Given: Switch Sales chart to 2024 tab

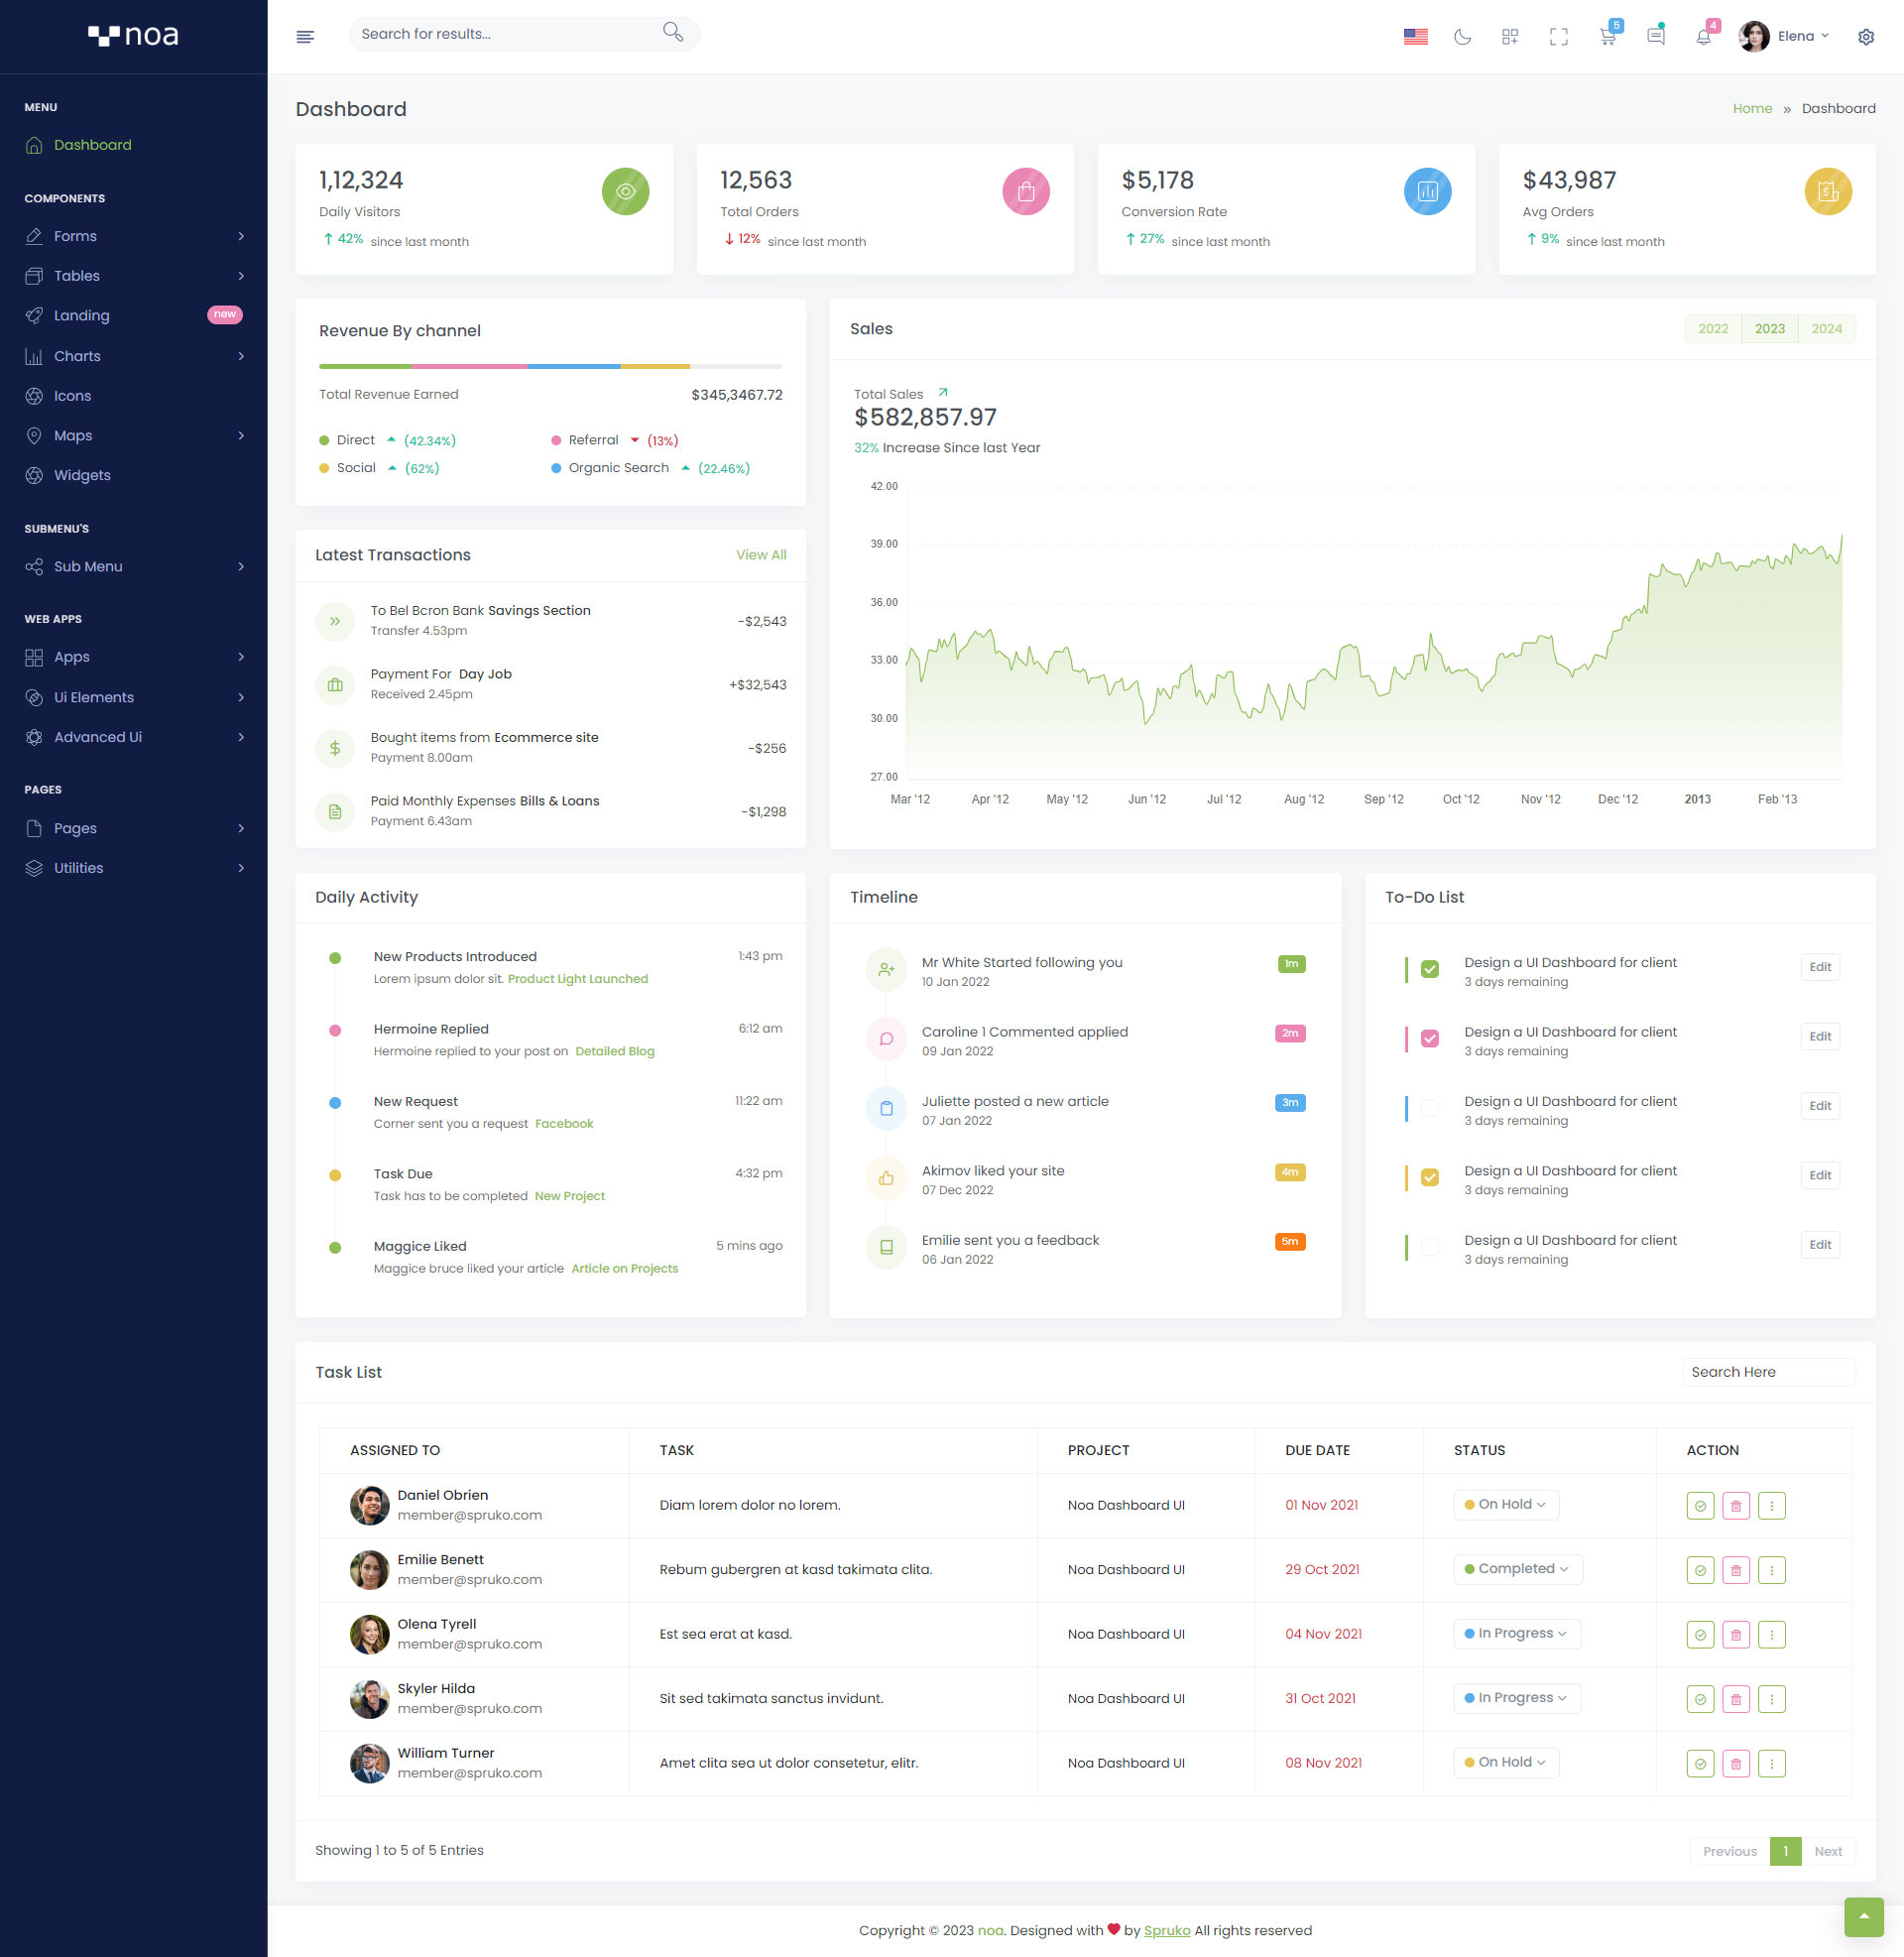Looking at the screenshot, I should tap(1826, 328).
